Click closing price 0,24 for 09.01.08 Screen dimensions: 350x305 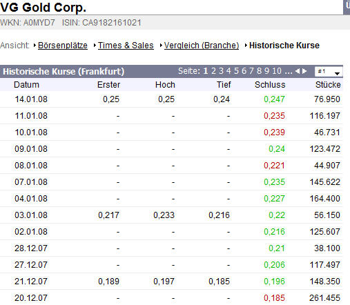coord(277,149)
